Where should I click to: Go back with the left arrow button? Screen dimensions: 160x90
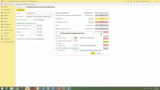pos(18,7)
